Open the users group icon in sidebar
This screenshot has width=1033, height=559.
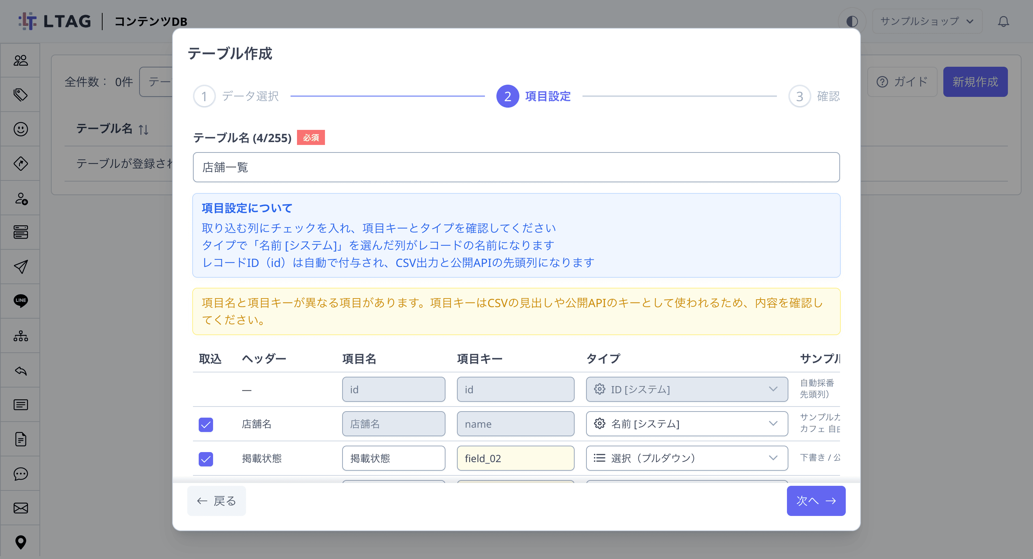20,60
